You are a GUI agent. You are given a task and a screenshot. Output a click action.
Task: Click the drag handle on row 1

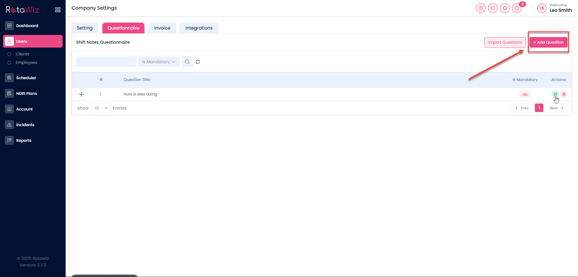[82, 94]
